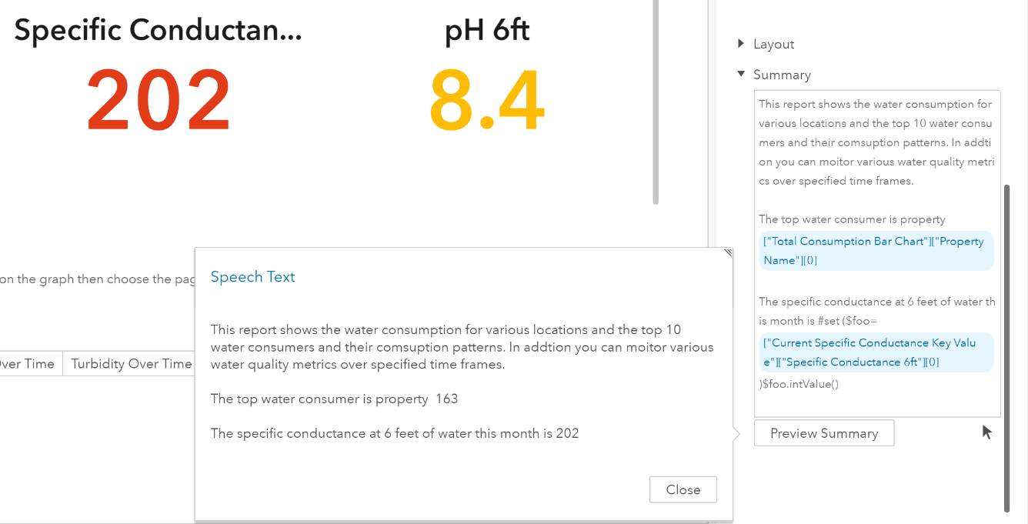Select the pH 6ft key value title
Viewport: 1028px width, 524px height.
[487, 31]
